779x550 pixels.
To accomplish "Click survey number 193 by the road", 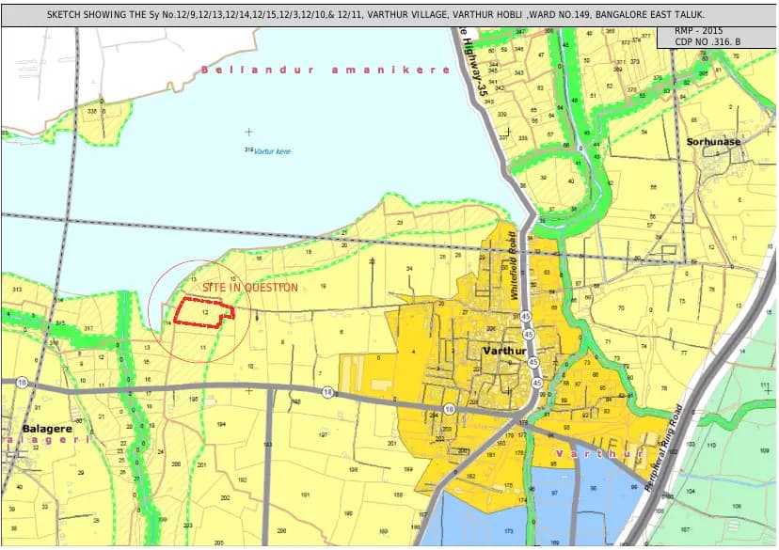I will point(268,445).
